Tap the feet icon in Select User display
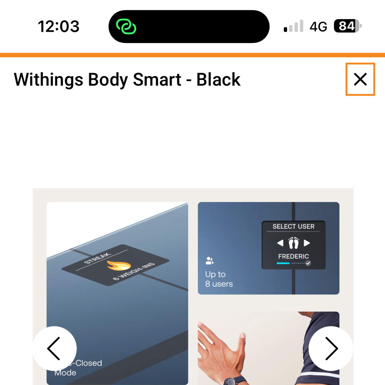Screen dimensions: 385x385 pyautogui.click(x=294, y=243)
